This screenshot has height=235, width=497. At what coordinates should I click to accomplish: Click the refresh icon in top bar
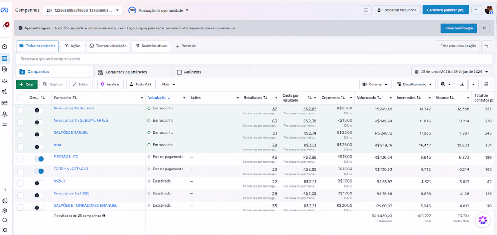(366, 10)
